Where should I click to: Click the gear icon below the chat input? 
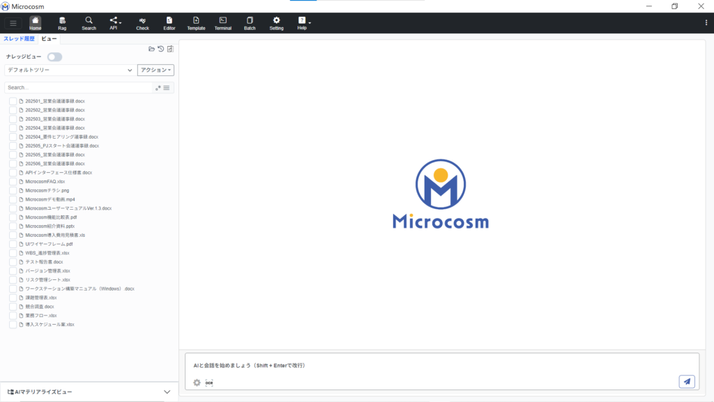point(197,382)
